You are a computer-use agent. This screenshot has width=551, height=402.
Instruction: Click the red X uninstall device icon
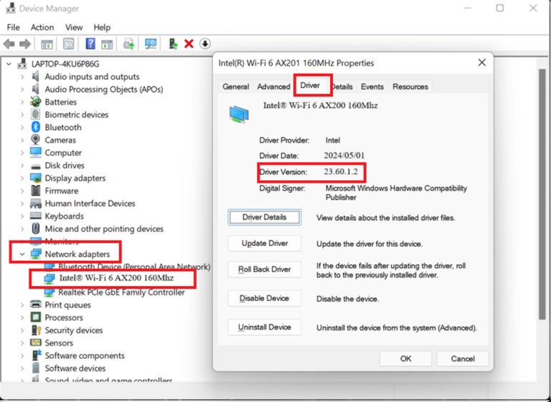coord(189,44)
